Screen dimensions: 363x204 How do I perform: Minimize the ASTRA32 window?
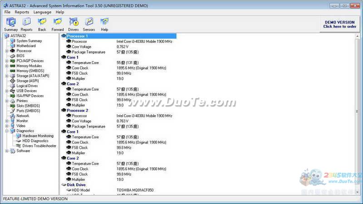[x=334, y=5]
